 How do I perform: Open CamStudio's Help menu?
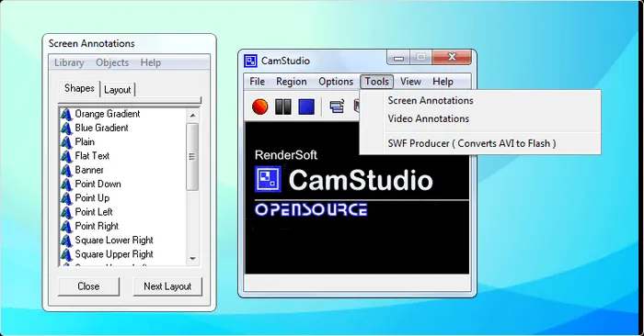443,82
